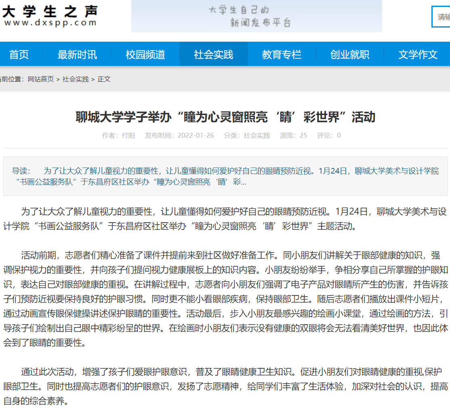This screenshot has width=450, height=412.
Task: Click www.dxspp.com URL under logo
Action: click(50, 23)
